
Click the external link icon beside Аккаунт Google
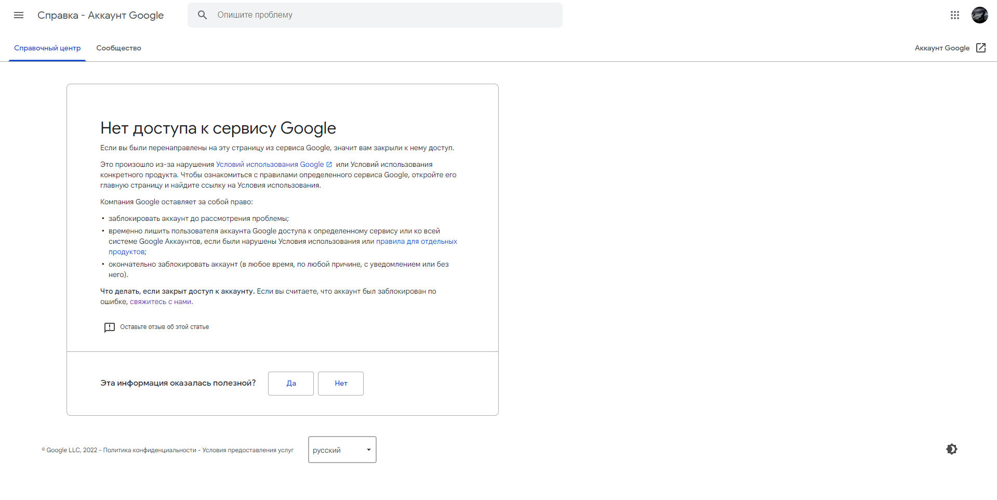(981, 48)
